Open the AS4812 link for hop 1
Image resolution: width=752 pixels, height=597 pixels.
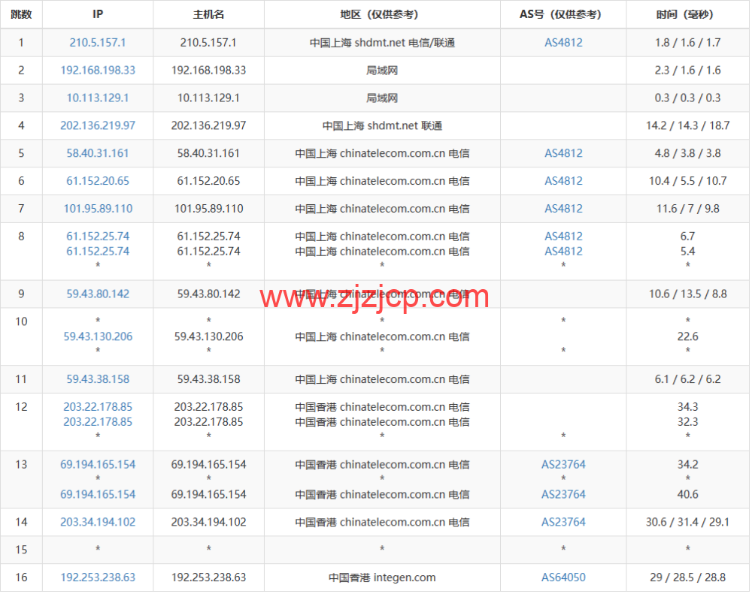coord(563,43)
